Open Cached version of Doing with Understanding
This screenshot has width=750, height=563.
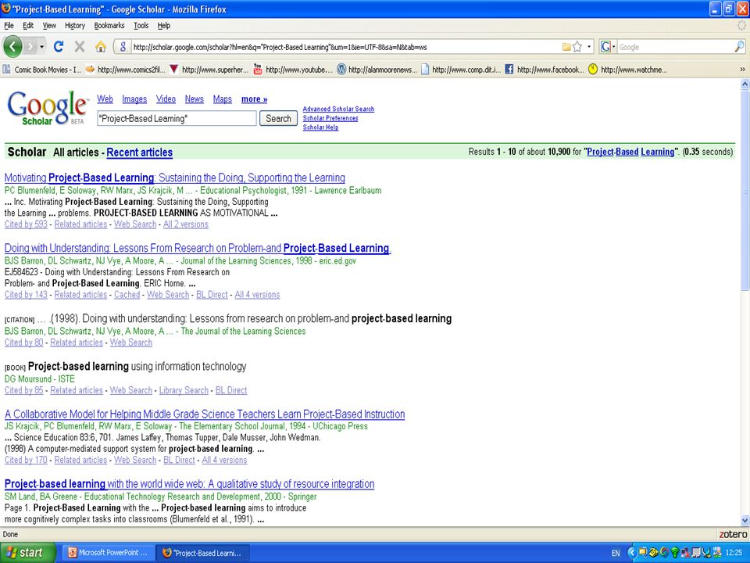click(x=127, y=295)
